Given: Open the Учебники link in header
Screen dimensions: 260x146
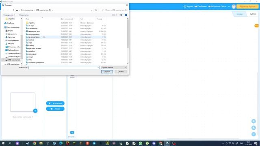Looking at the screenshot, I should pyautogui.click(x=200, y=6).
